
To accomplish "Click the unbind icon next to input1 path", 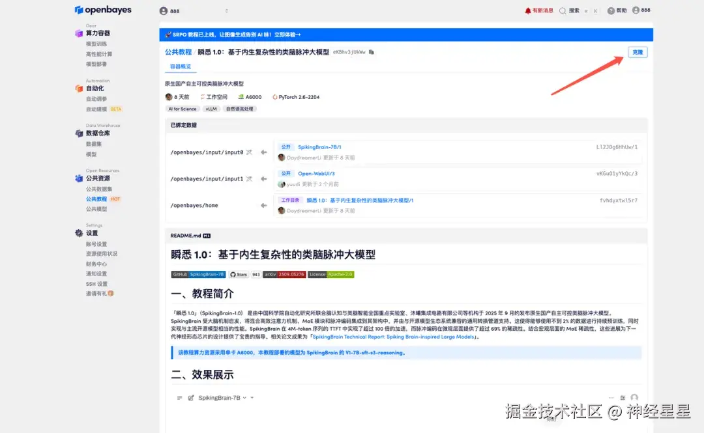I will click(x=249, y=178).
